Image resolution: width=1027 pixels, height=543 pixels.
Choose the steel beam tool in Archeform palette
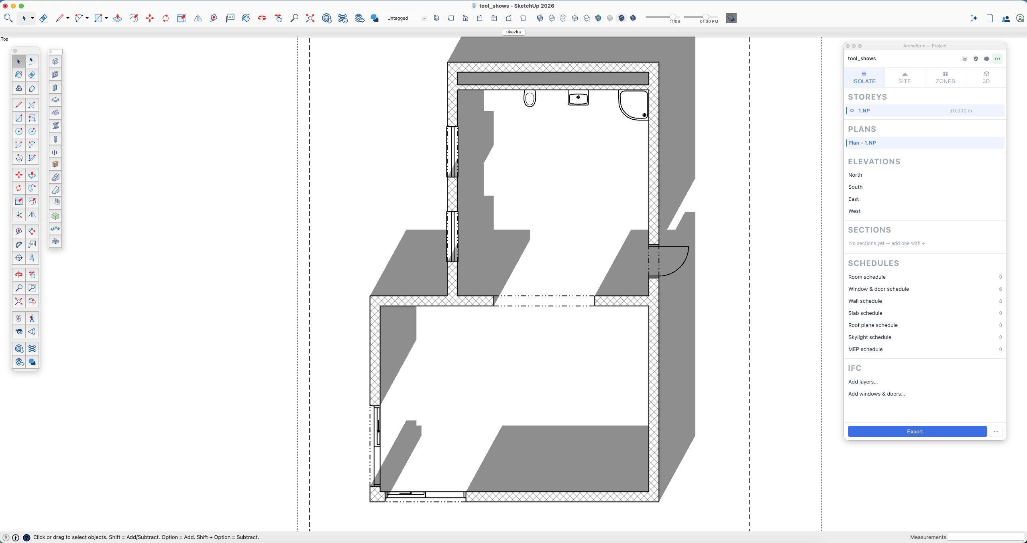tap(55, 126)
